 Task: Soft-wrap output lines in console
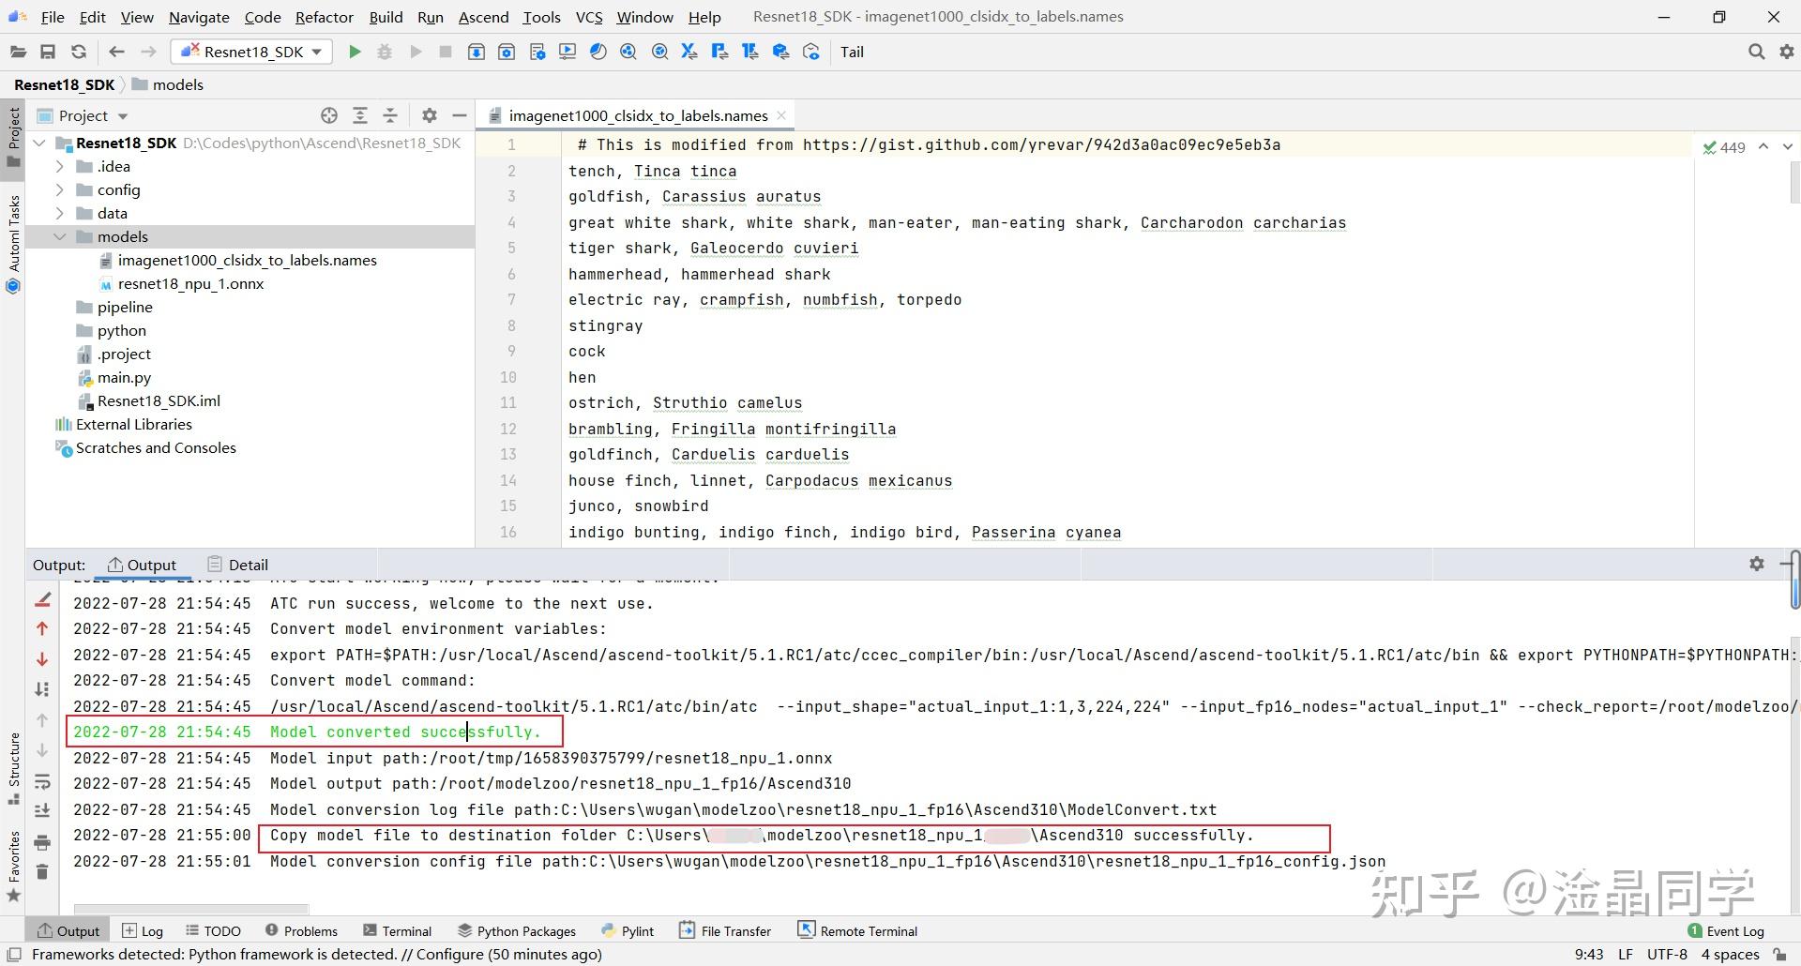tap(42, 783)
